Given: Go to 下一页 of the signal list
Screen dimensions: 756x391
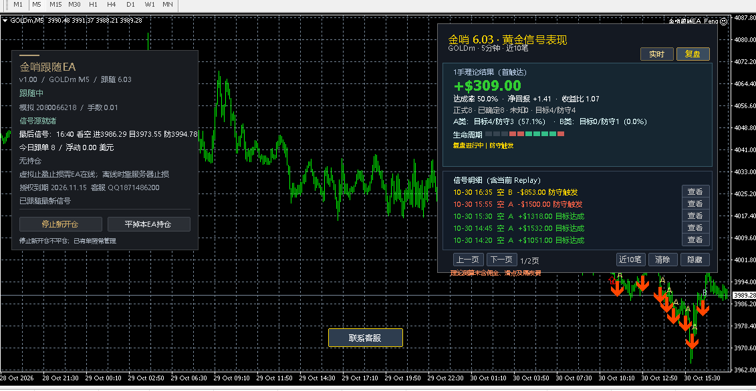Looking at the screenshot, I should pos(502,260).
